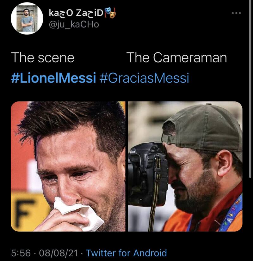Click the @ju_kaCHo handle
253x261 pixels.
74,25
